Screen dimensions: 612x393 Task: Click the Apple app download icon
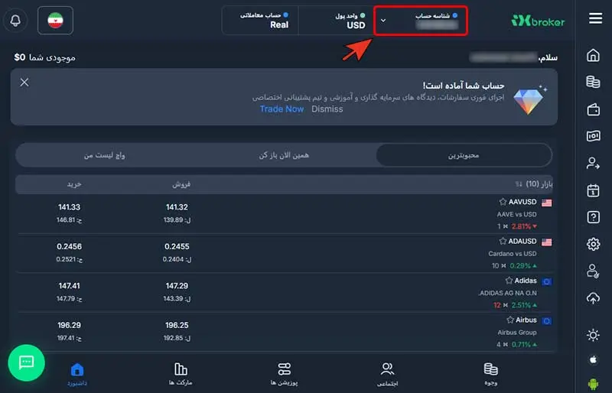pyautogui.click(x=593, y=359)
